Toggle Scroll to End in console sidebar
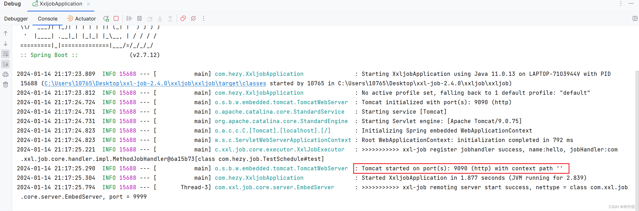 point(6,64)
